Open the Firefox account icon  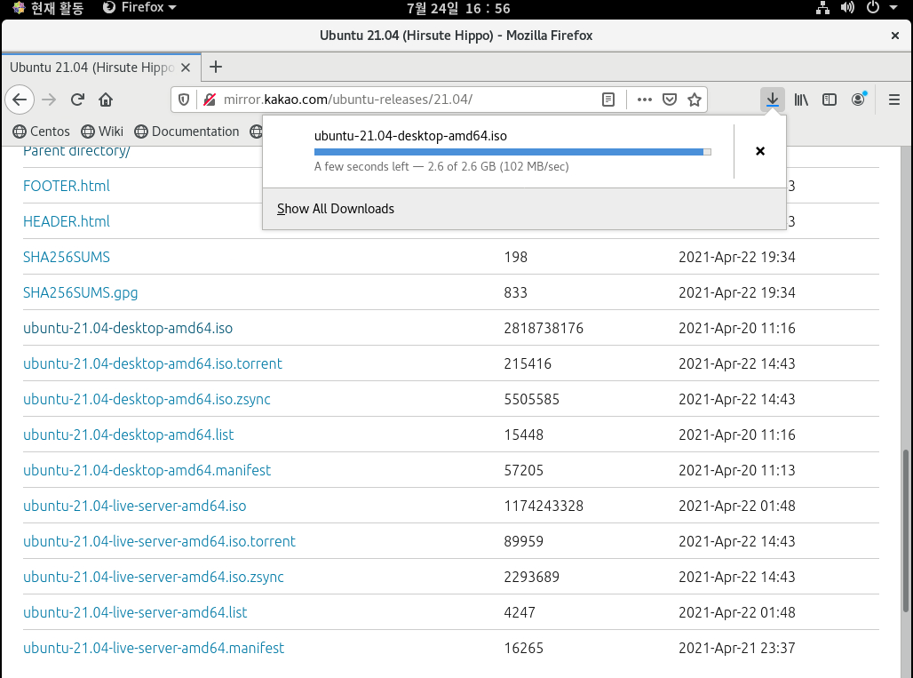click(858, 100)
